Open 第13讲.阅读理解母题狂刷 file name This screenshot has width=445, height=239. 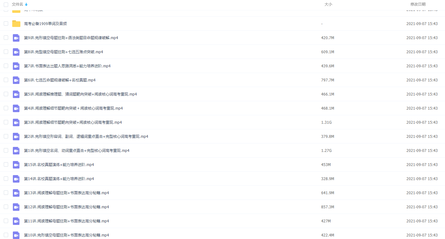click(x=66, y=193)
